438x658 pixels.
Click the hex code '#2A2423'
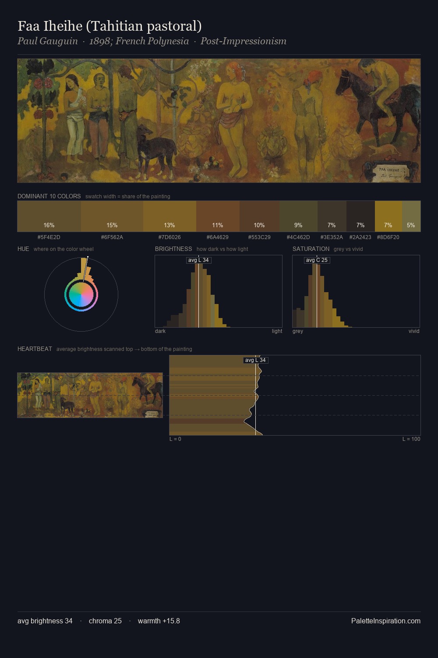click(x=360, y=237)
